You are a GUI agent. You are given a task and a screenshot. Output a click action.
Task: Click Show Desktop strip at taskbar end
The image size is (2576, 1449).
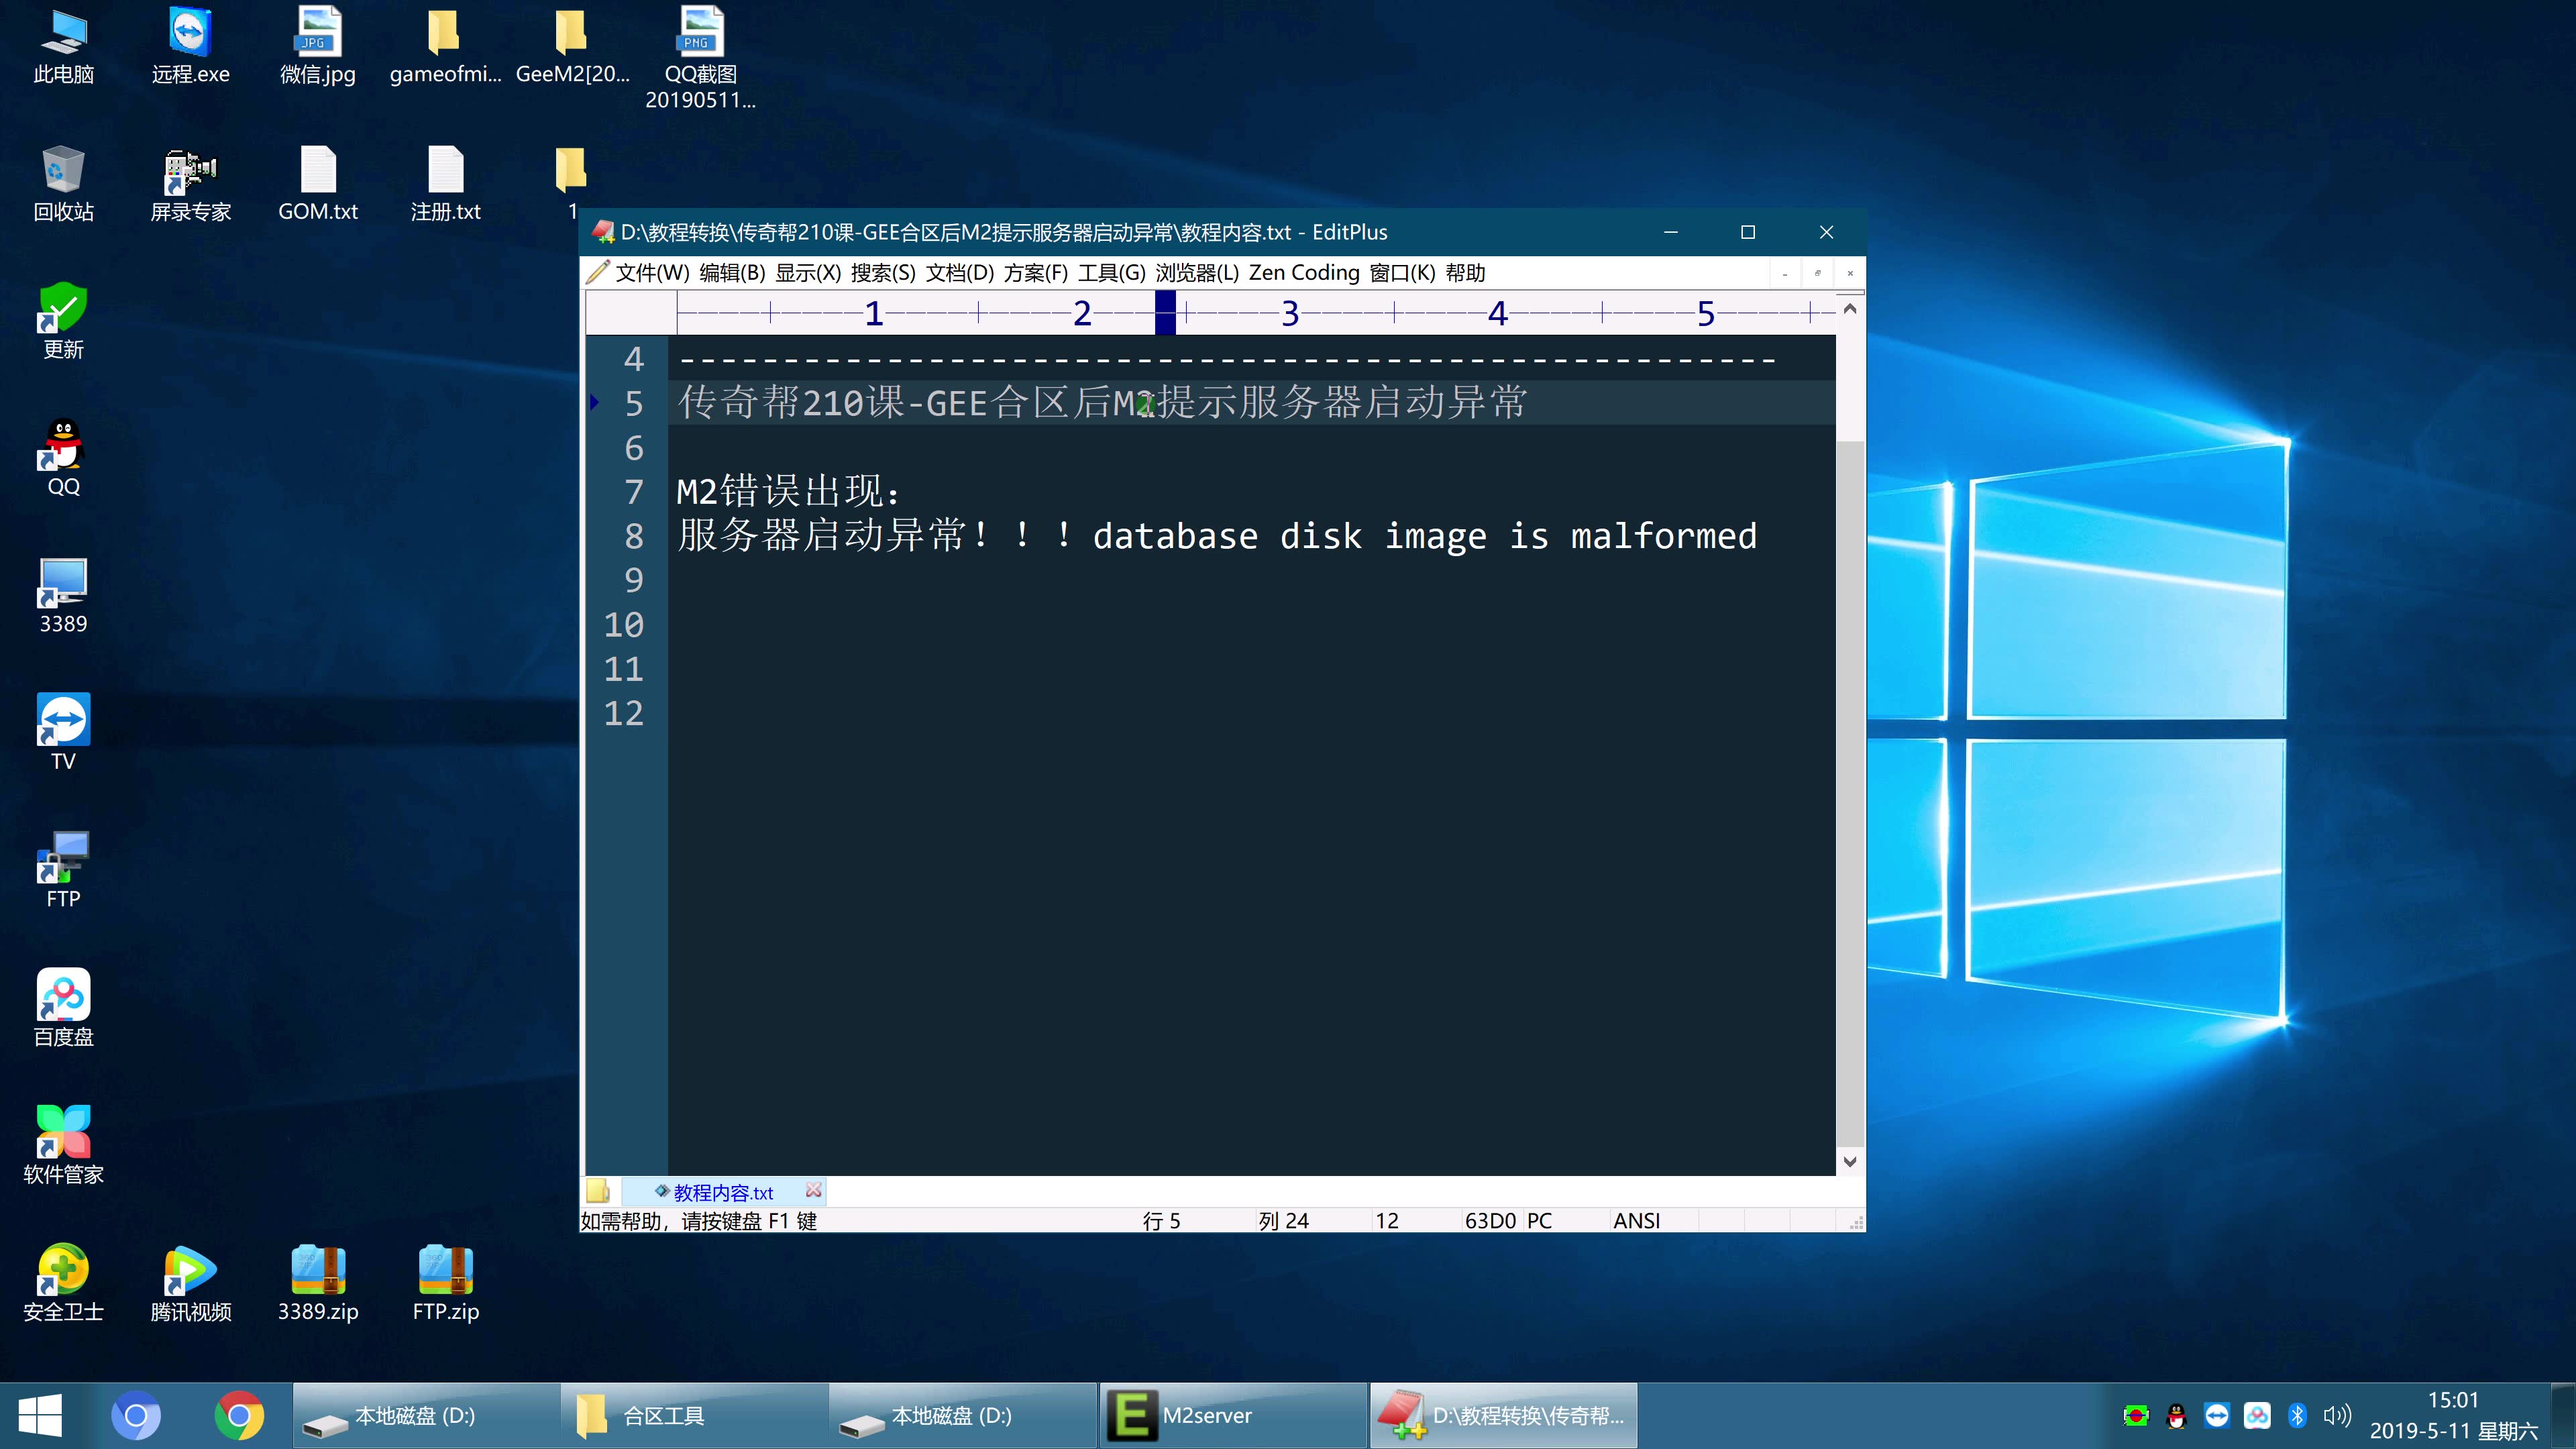2563,1416
